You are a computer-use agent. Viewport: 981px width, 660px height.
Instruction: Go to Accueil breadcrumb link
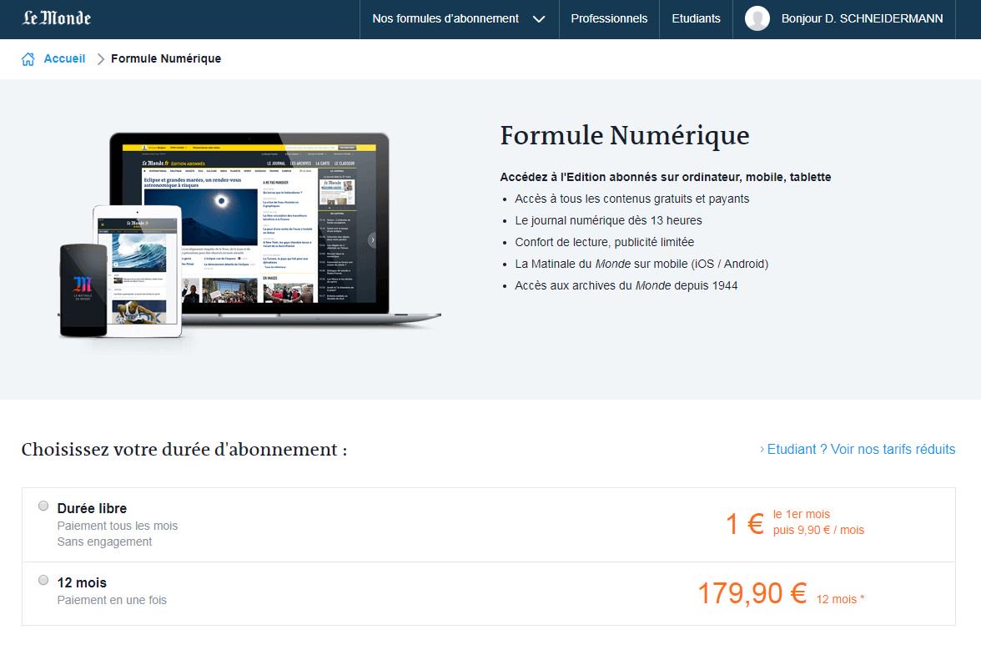tap(64, 58)
